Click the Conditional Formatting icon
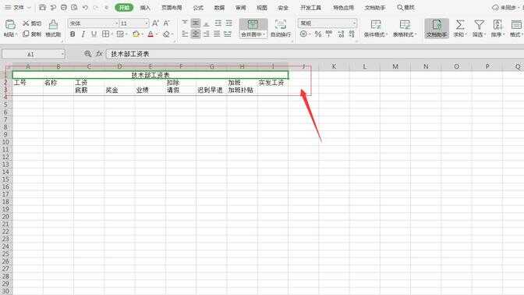Viewport: 524px width, 295px height. (x=376, y=25)
